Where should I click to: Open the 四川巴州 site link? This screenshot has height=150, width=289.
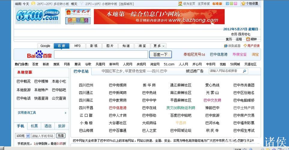pyautogui.click(x=86, y=85)
